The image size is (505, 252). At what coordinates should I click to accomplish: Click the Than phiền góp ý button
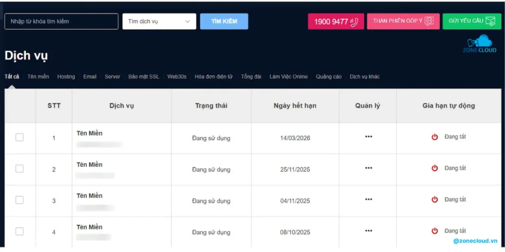(x=403, y=22)
